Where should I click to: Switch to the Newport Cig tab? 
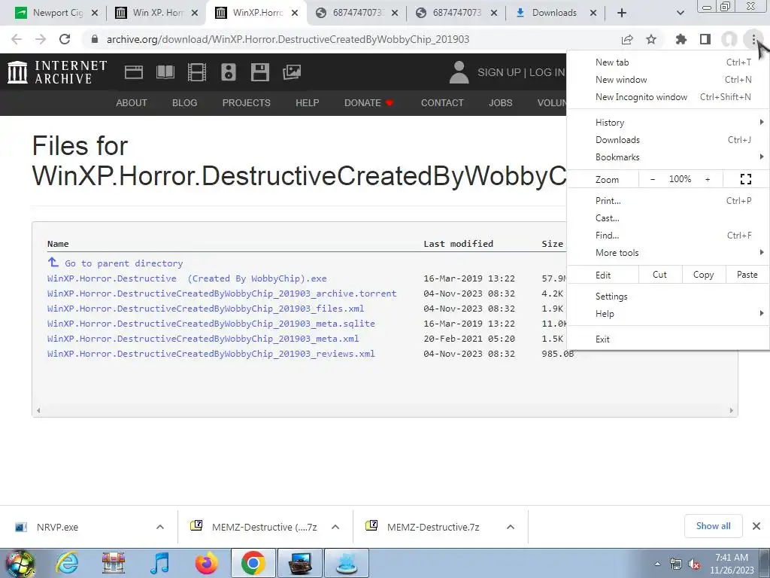click(x=56, y=13)
